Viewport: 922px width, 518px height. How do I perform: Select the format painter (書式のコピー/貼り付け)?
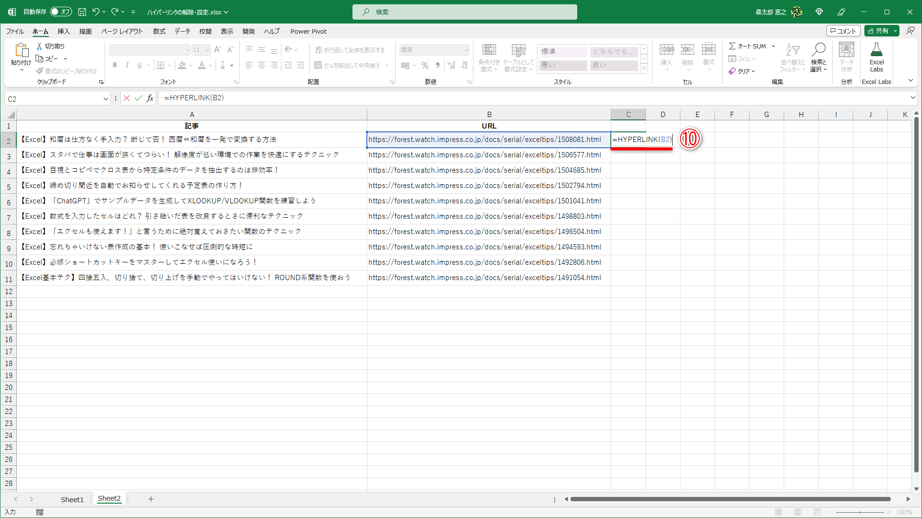click(x=67, y=71)
